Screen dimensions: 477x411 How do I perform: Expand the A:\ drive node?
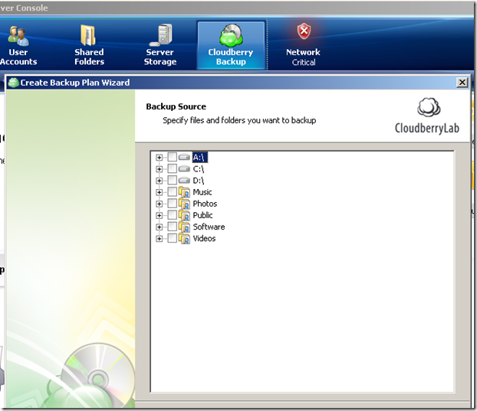point(159,157)
